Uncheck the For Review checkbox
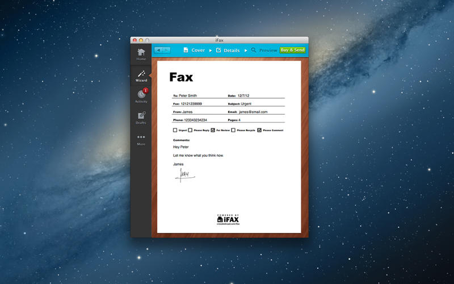Image resolution: width=454 pixels, height=284 pixels. coord(213,130)
